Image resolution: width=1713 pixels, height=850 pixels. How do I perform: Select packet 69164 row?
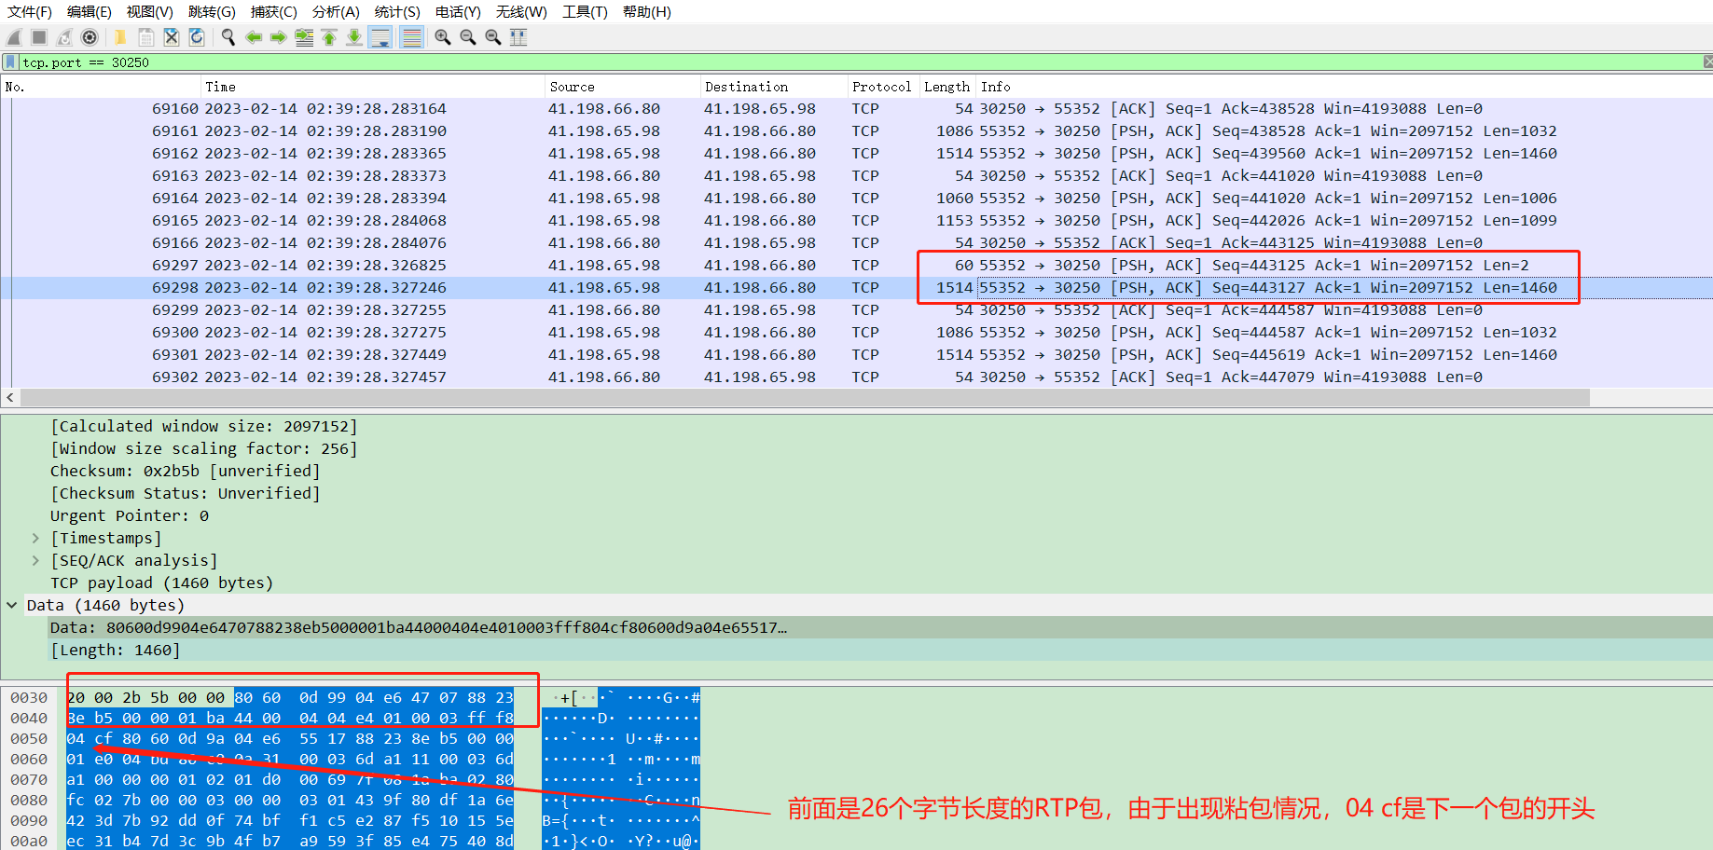[x=856, y=199]
